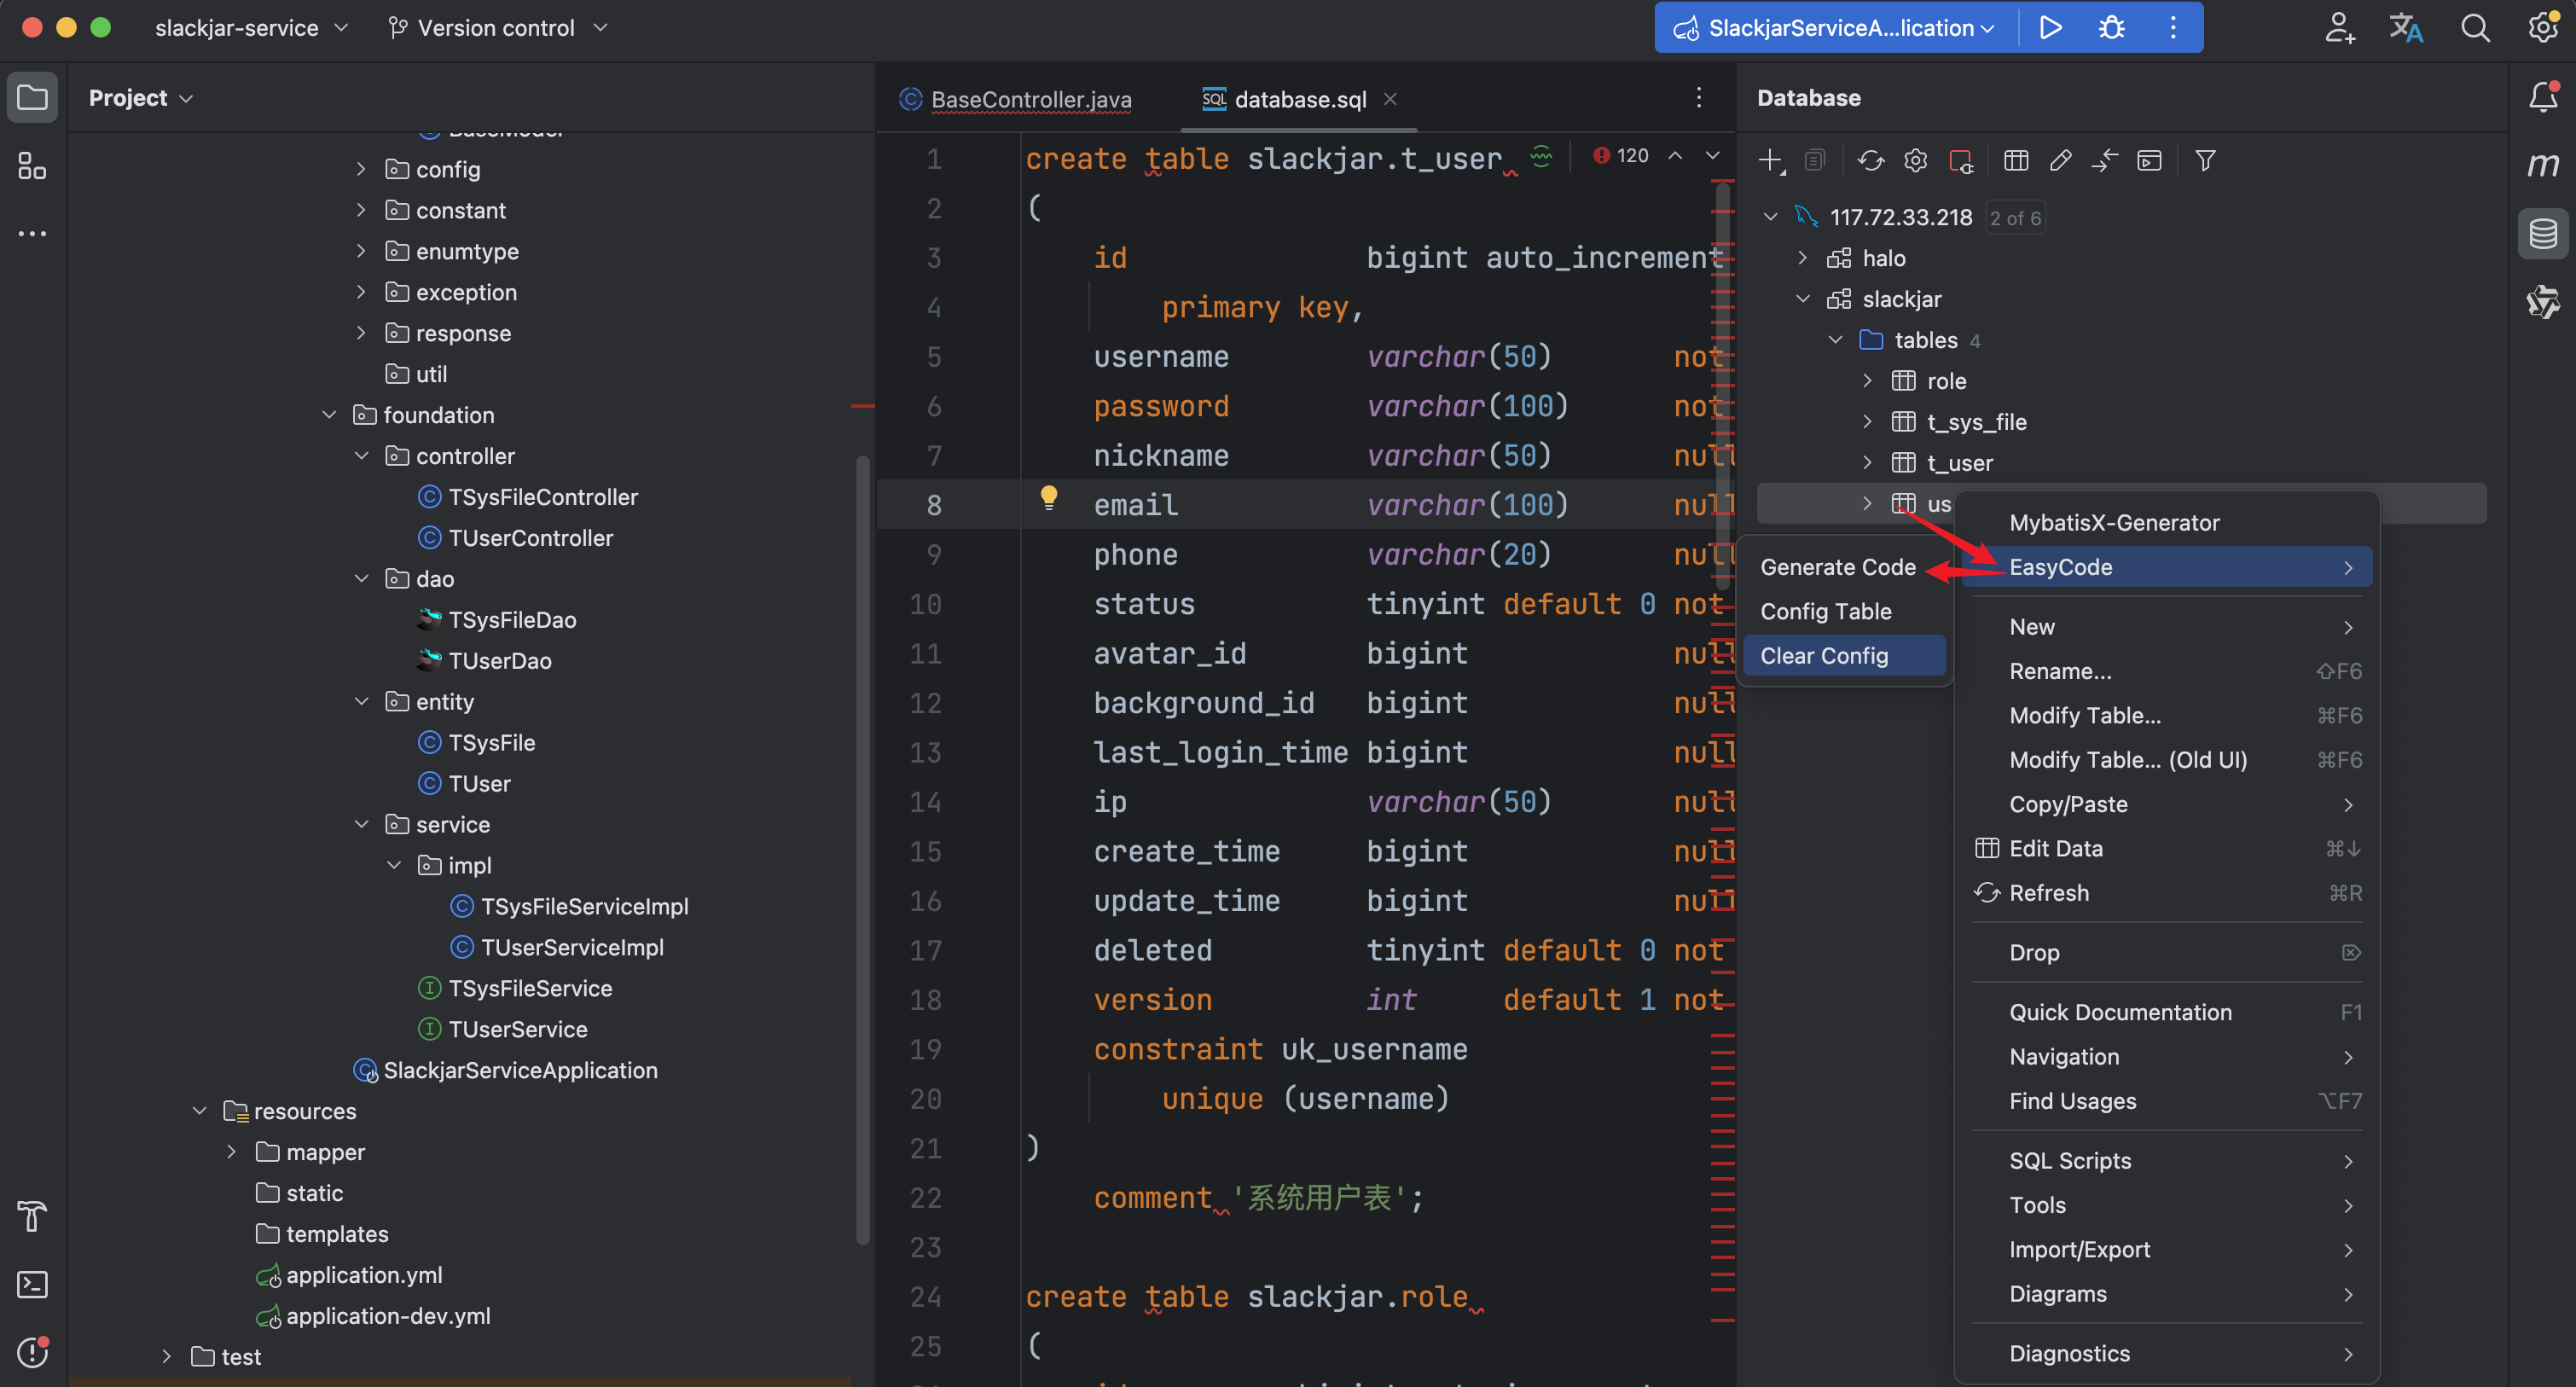Switch to the BaseController.java tab
This screenshot has width=2576, height=1387.
[x=1030, y=99]
